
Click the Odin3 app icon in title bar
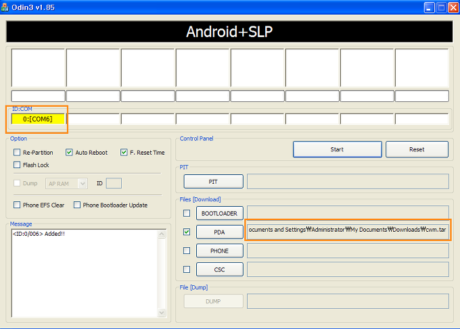click(x=5, y=7)
